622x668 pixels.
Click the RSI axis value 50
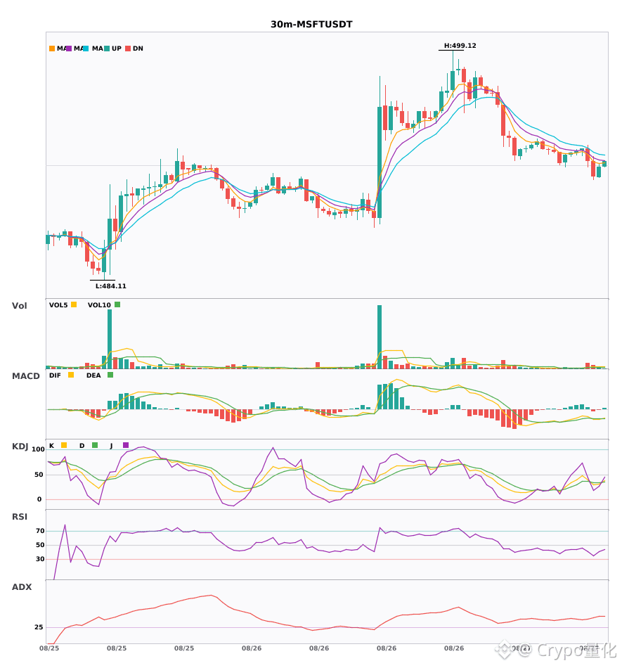pos(40,545)
